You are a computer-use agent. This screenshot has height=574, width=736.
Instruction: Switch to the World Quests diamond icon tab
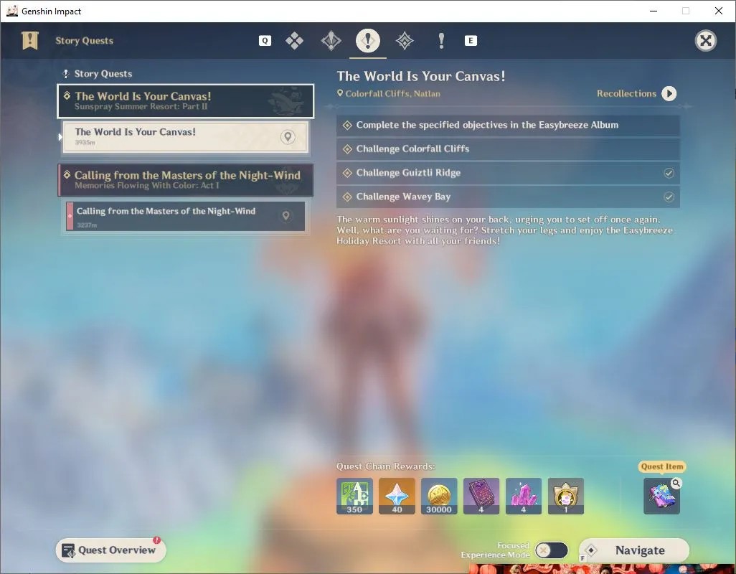pyautogui.click(x=405, y=41)
